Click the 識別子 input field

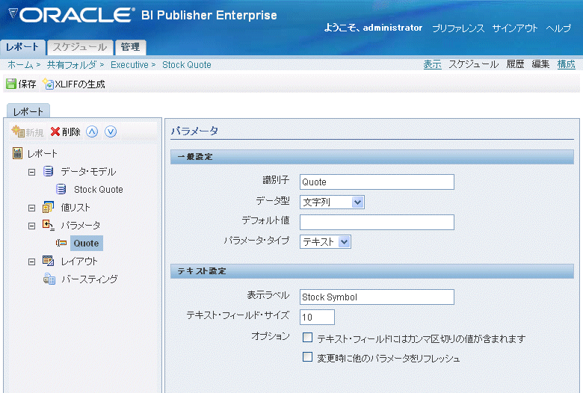coord(377,182)
